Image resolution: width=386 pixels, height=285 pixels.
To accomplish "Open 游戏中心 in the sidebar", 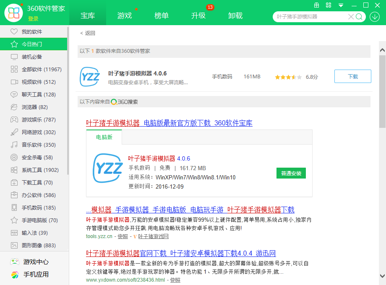I will click(36, 262).
